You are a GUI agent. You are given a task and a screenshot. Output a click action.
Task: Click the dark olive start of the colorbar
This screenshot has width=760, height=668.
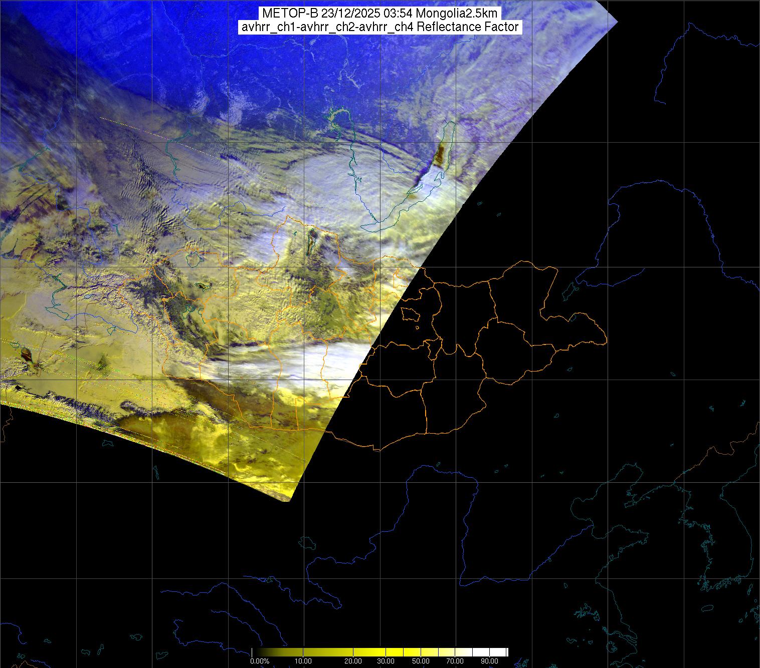pyautogui.click(x=258, y=652)
